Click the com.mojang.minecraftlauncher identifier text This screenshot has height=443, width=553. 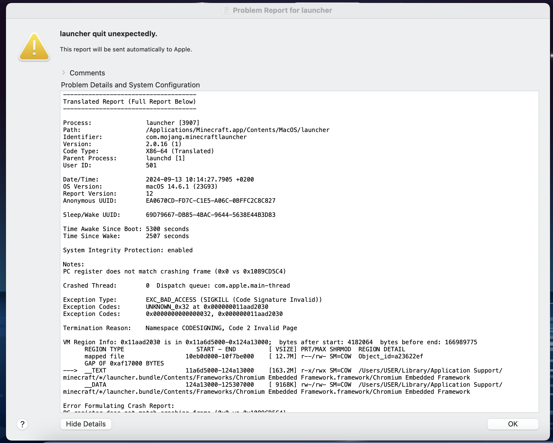(x=196, y=137)
